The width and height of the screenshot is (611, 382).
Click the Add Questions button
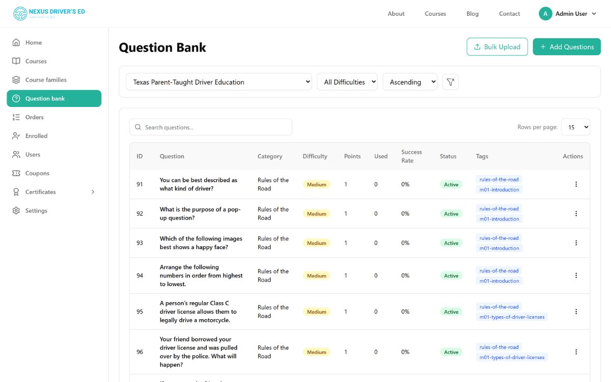(x=567, y=47)
